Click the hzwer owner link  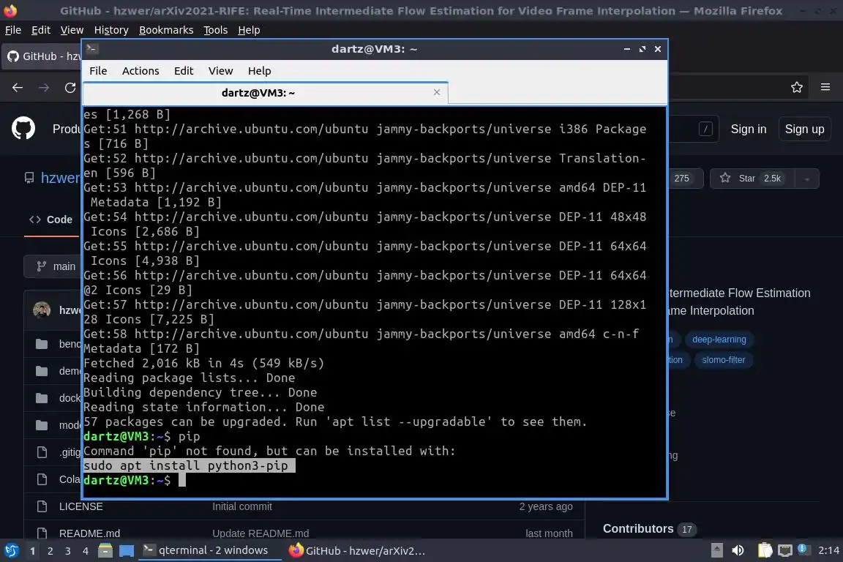pyautogui.click(x=60, y=178)
